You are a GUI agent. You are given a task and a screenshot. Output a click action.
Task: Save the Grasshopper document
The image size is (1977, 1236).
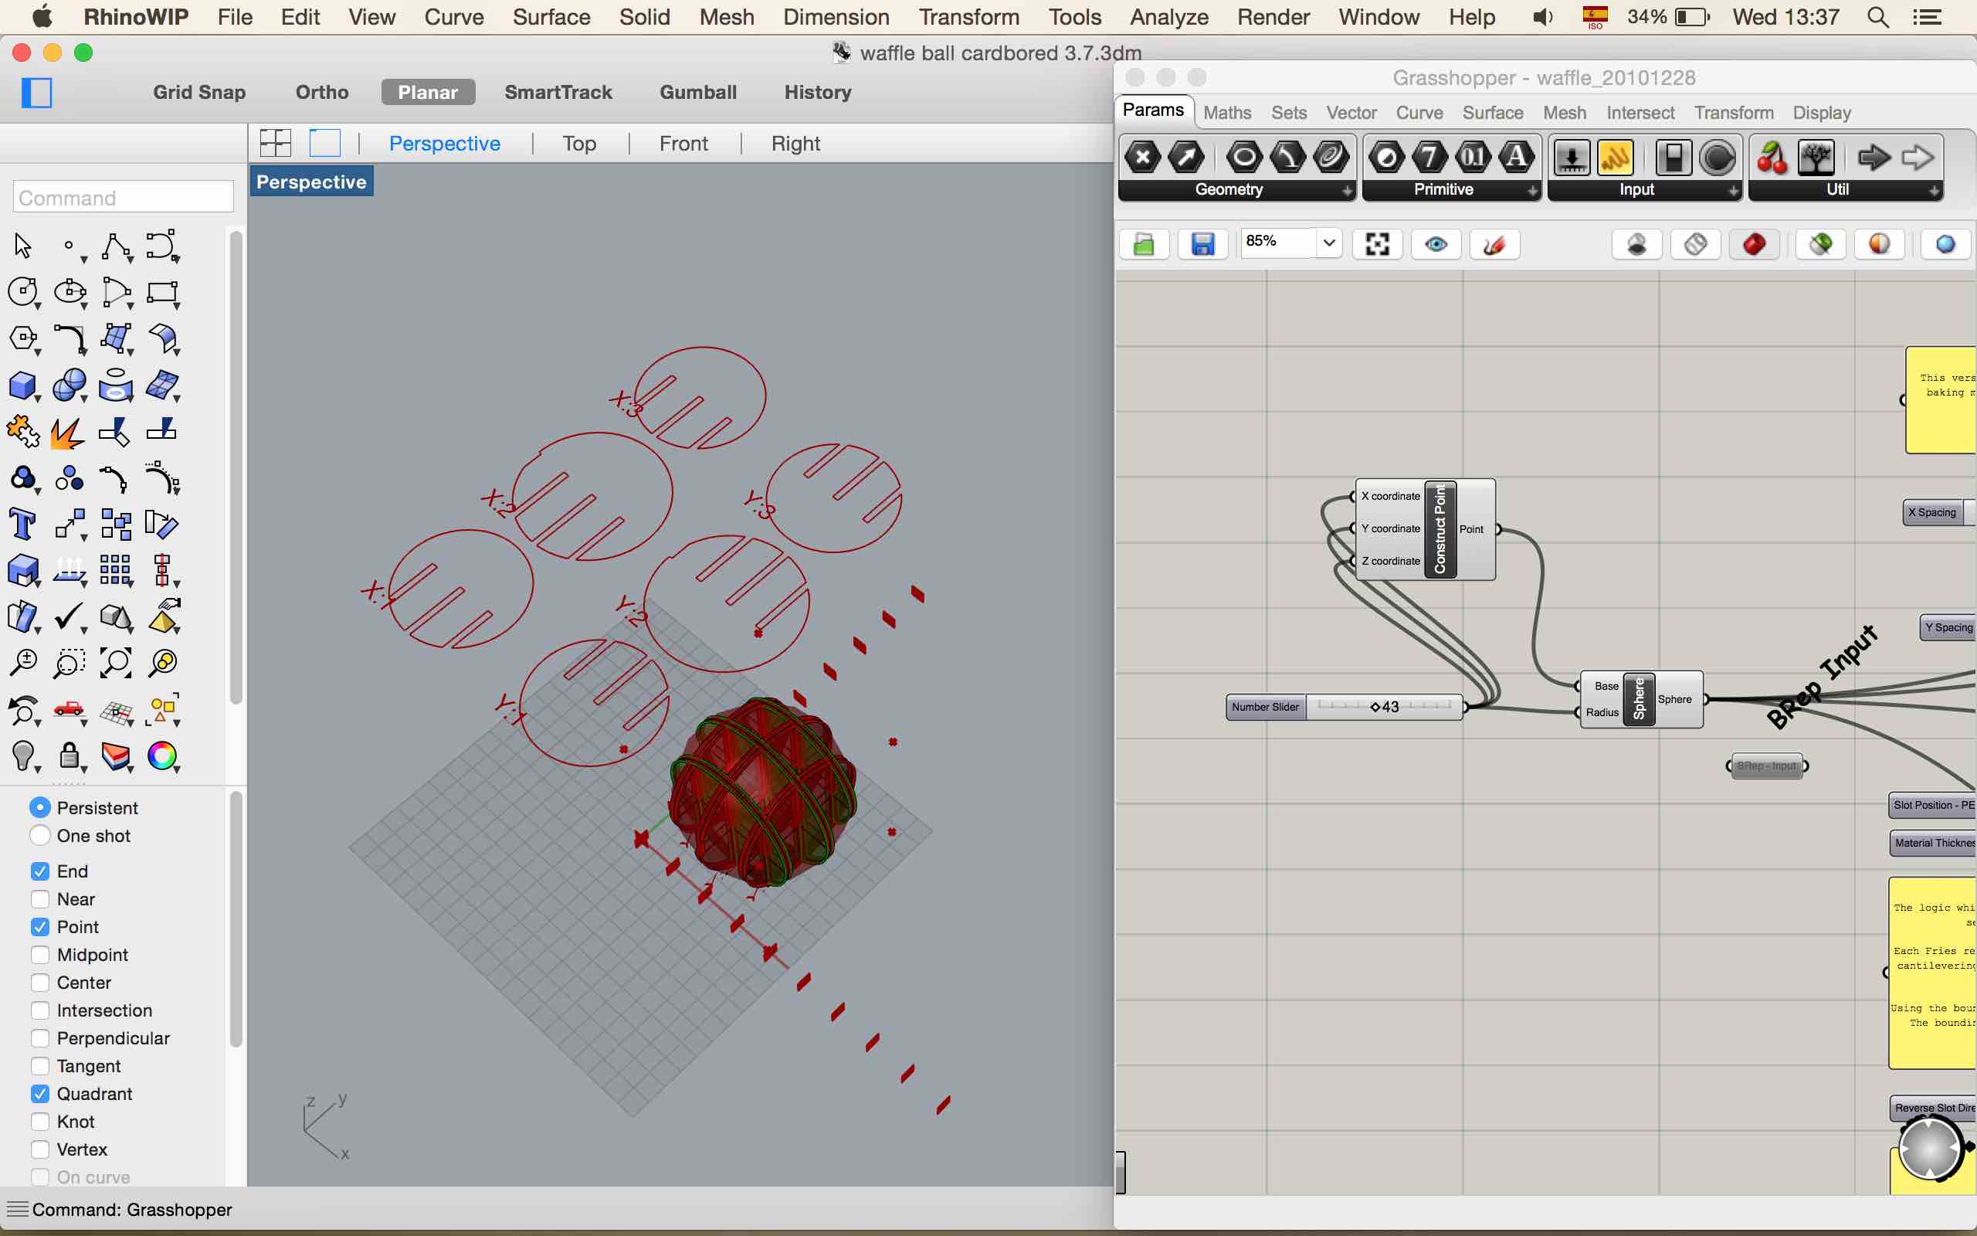1202,244
